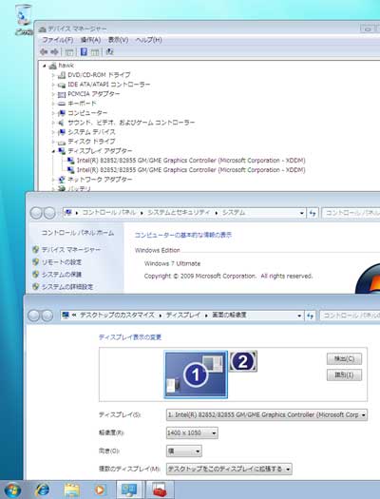
Task: Open the View (表示) menu in Device Manager
Action: point(118,40)
